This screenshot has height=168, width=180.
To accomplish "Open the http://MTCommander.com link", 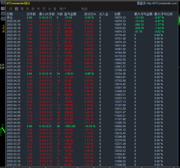I will click(162, 3).
